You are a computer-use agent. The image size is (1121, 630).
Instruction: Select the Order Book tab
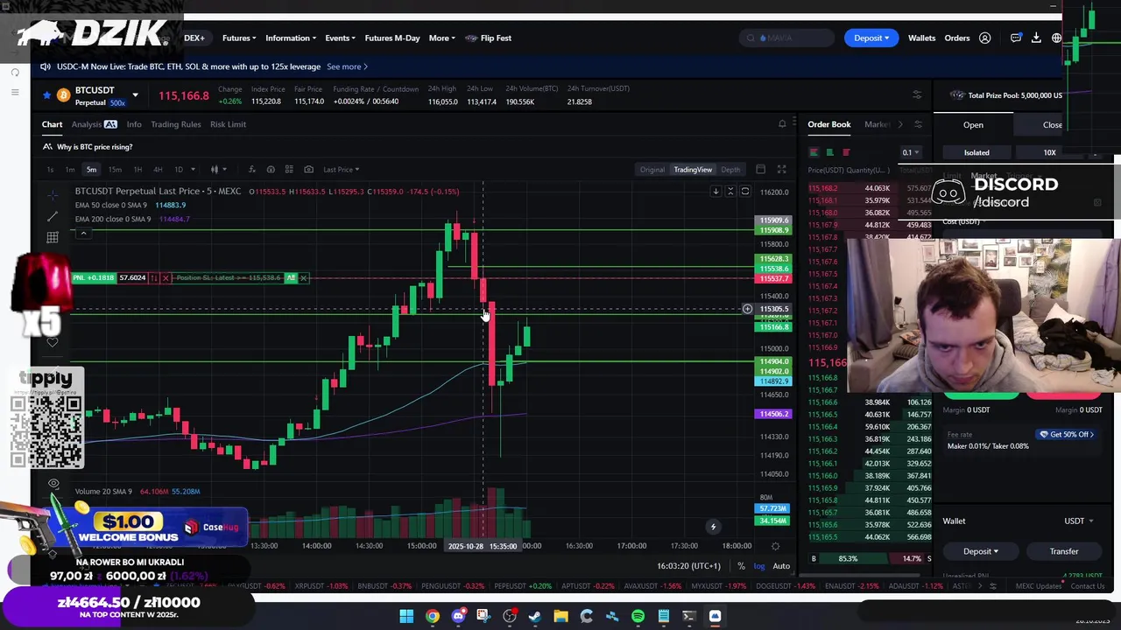828,124
